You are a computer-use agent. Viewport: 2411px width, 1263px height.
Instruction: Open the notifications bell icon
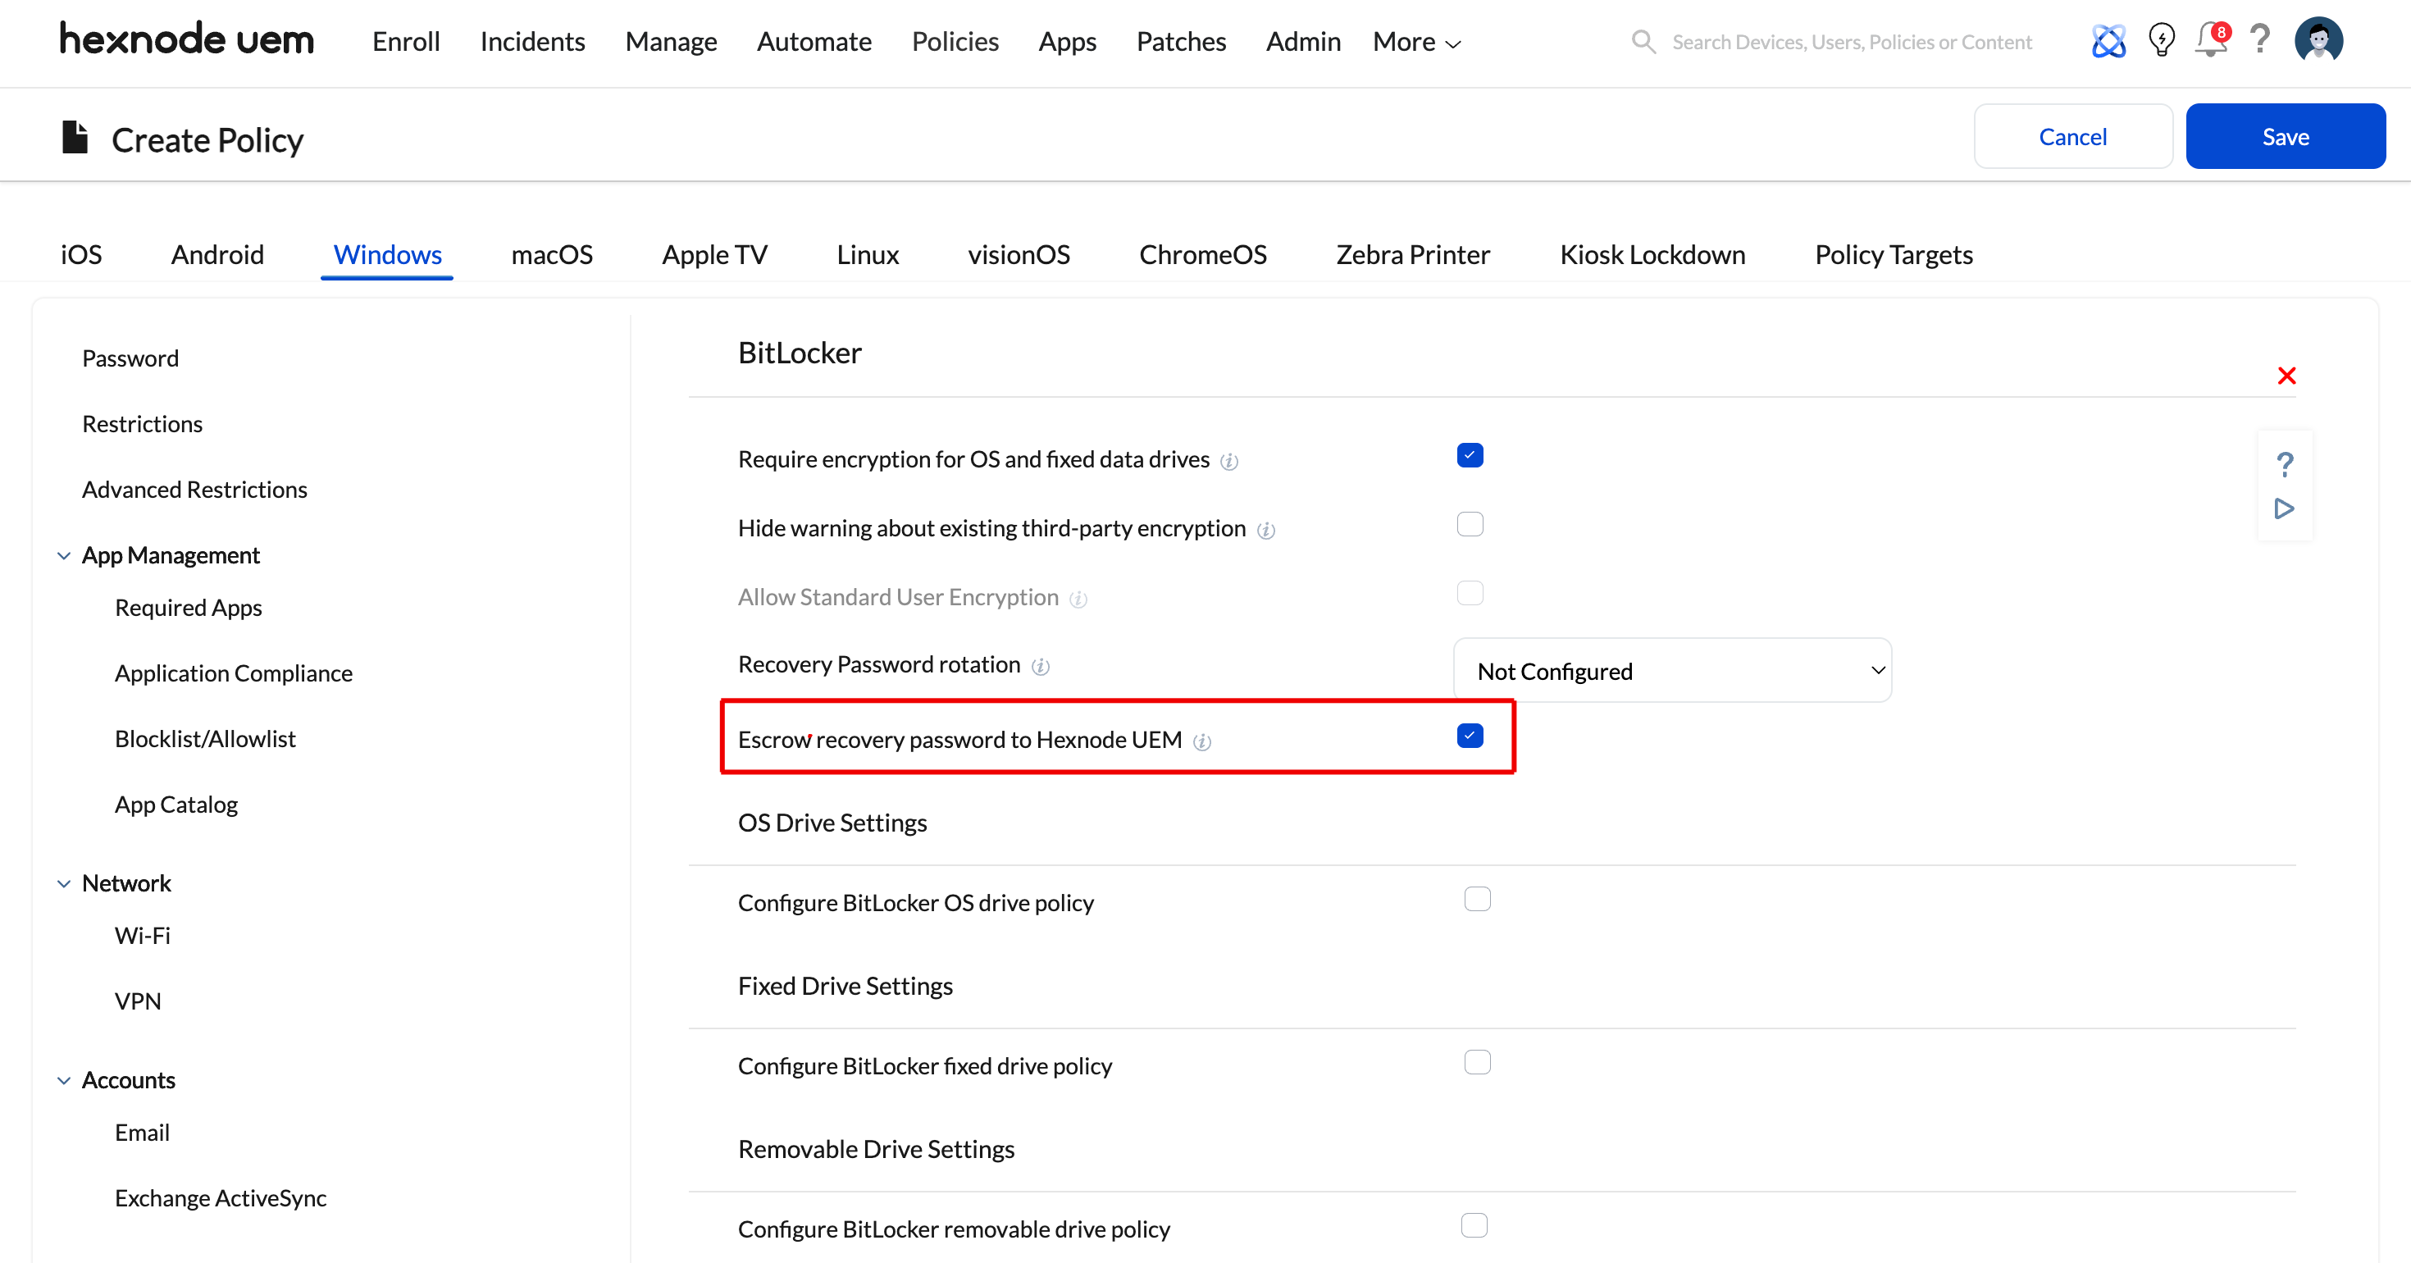coord(2212,40)
